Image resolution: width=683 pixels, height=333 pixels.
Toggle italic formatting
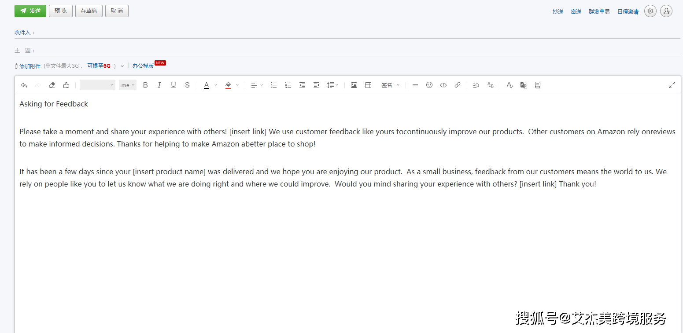[159, 85]
